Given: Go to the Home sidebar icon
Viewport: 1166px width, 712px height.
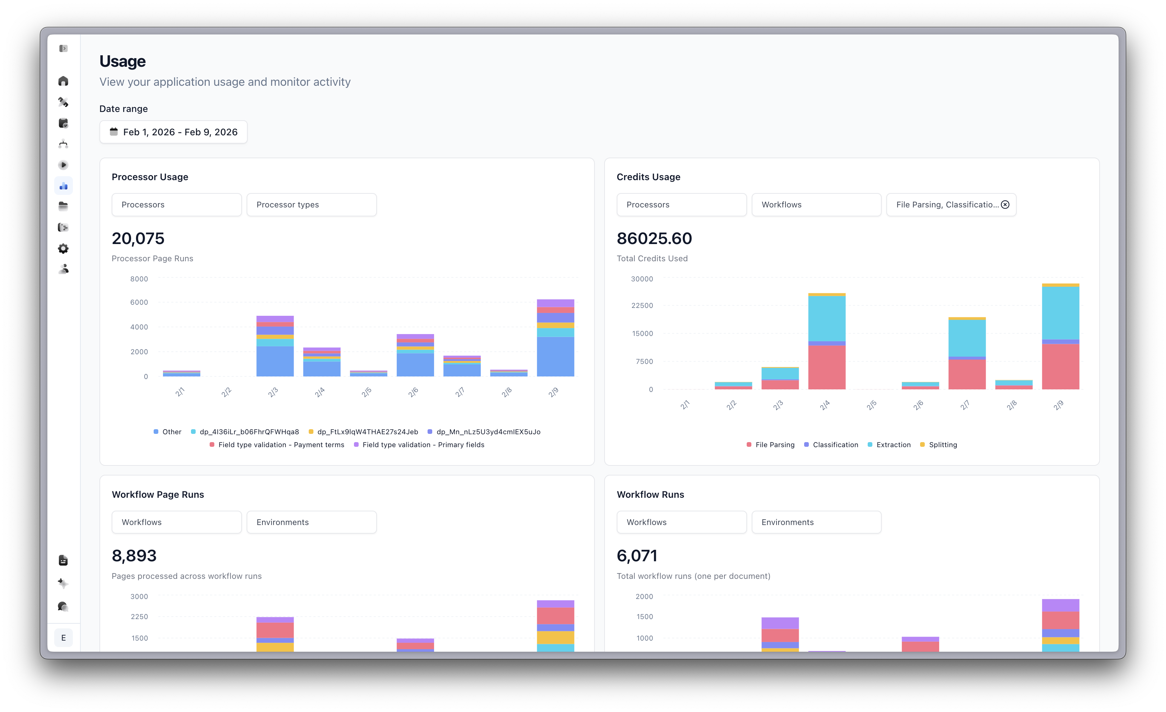Looking at the screenshot, I should (x=64, y=81).
